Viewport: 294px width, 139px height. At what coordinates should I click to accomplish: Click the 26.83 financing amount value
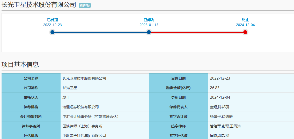click(215, 88)
